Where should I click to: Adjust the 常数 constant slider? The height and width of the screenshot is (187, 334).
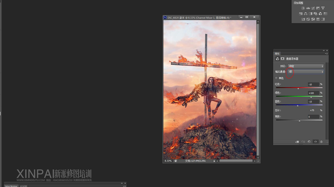point(299,121)
